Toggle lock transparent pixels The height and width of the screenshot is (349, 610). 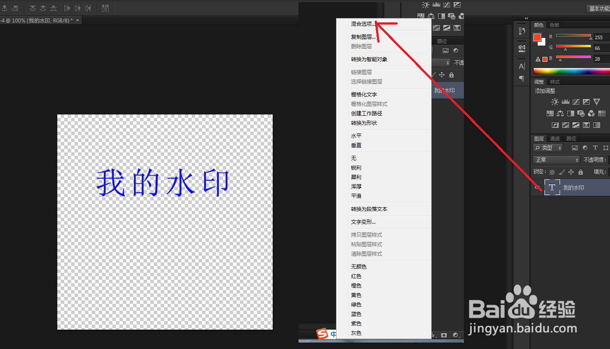point(552,172)
